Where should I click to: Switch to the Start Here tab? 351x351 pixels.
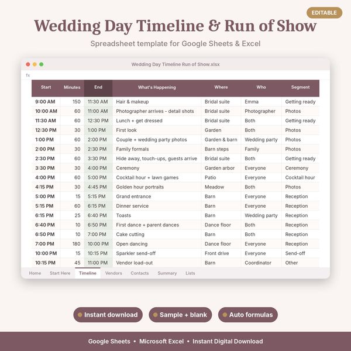pos(60,273)
